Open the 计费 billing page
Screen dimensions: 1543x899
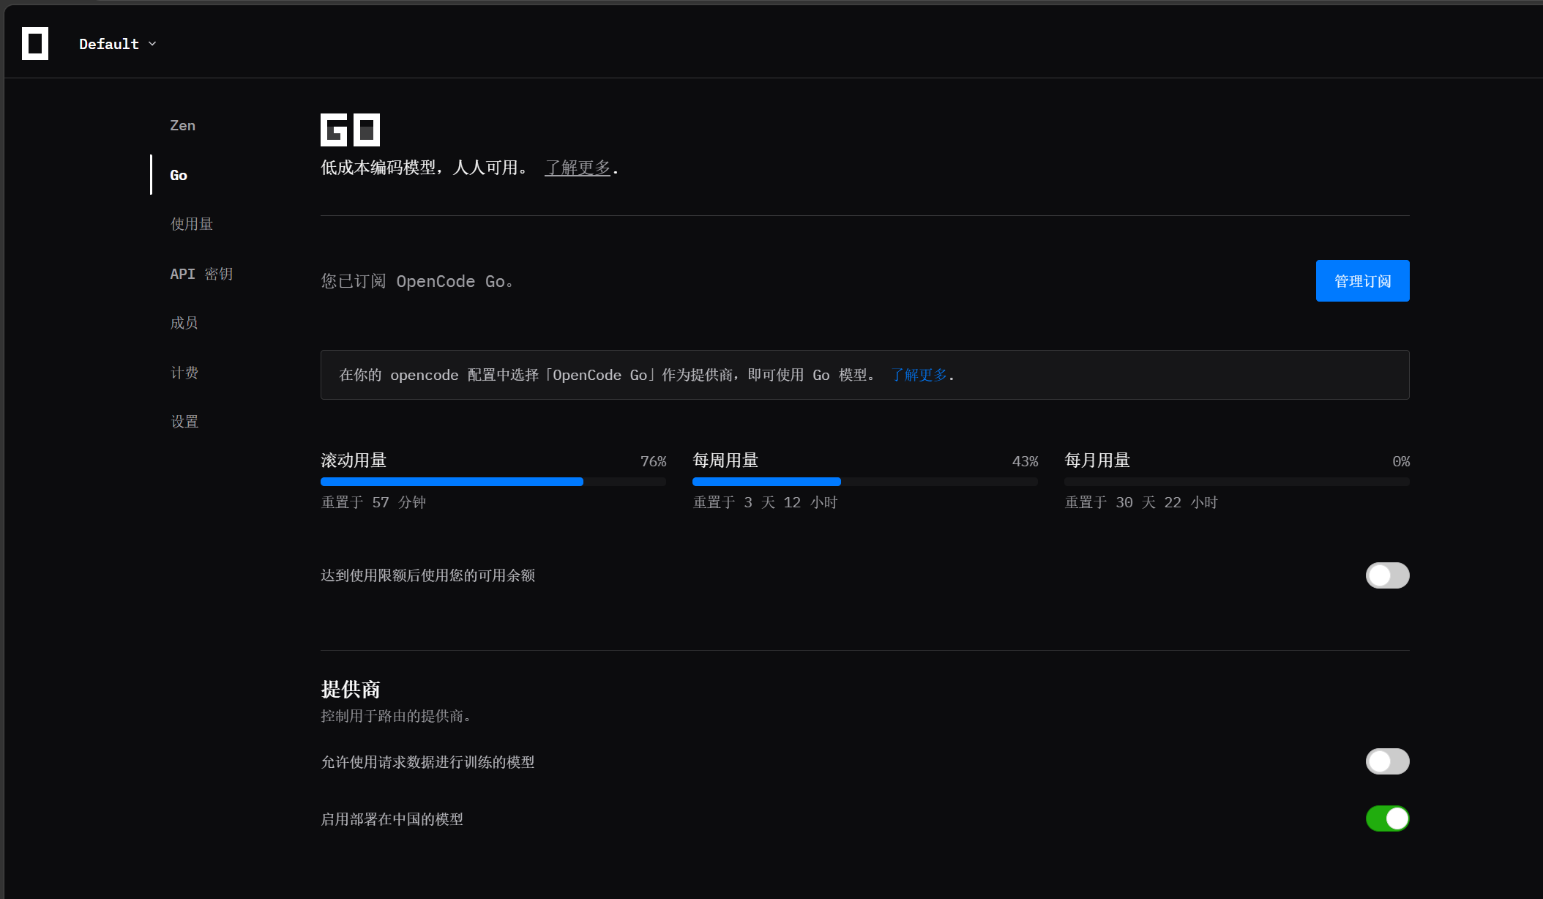pos(184,373)
